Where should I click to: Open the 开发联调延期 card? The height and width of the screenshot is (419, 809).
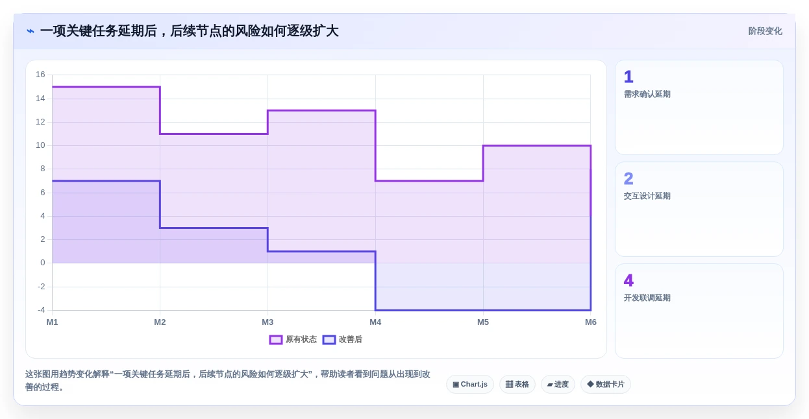point(699,311)
